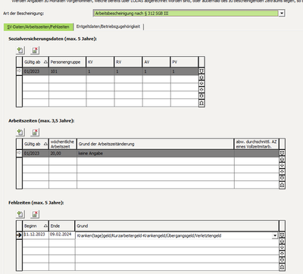Click the Personengruppe column header
Viewport: 303px width, 274px height.
(x=67, y=62)
